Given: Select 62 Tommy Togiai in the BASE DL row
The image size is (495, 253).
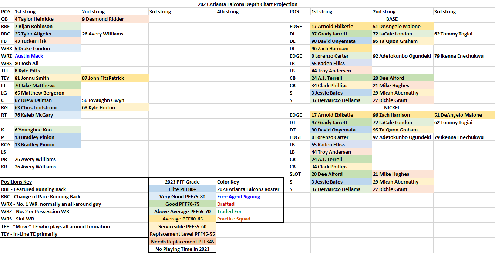Looking at the screenshot, I should coord(464,34).
